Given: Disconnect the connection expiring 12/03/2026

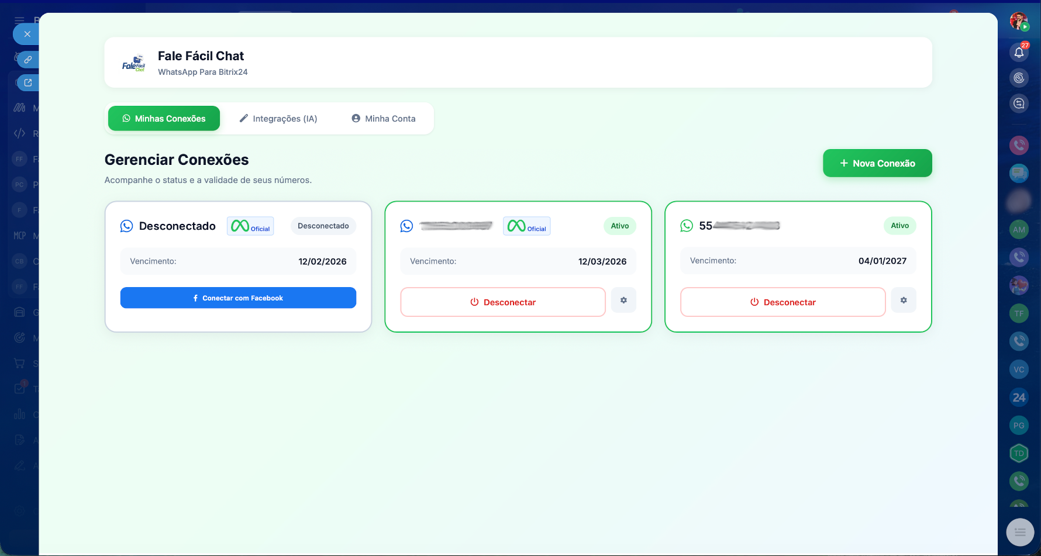Looking at the screenshot, I should tap(503, 302).
